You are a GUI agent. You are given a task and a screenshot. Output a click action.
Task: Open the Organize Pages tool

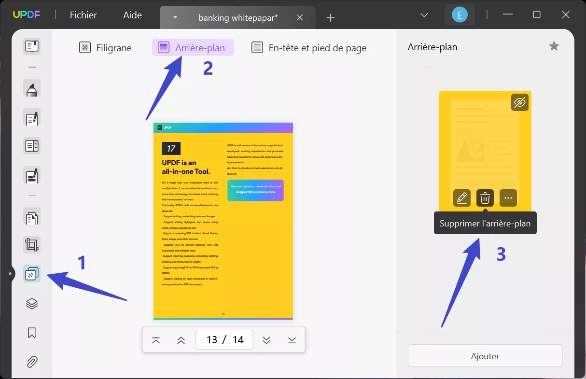click(32, 217)
